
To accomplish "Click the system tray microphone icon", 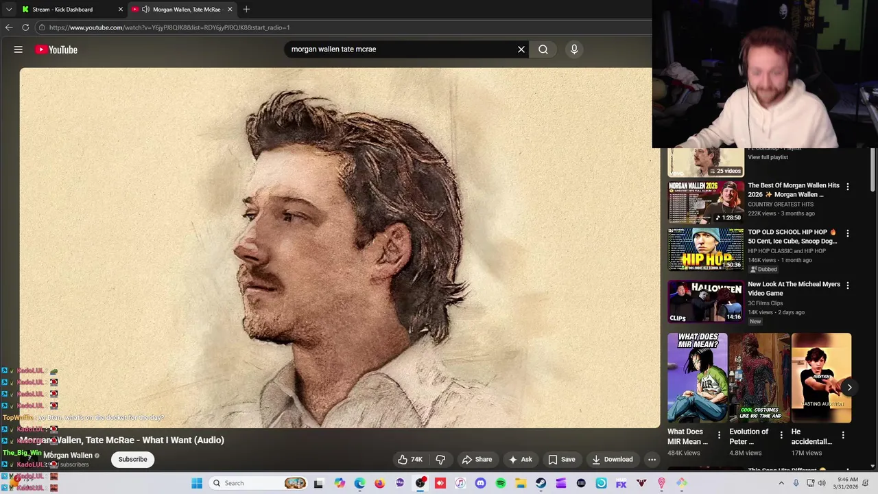I will 796,483.
